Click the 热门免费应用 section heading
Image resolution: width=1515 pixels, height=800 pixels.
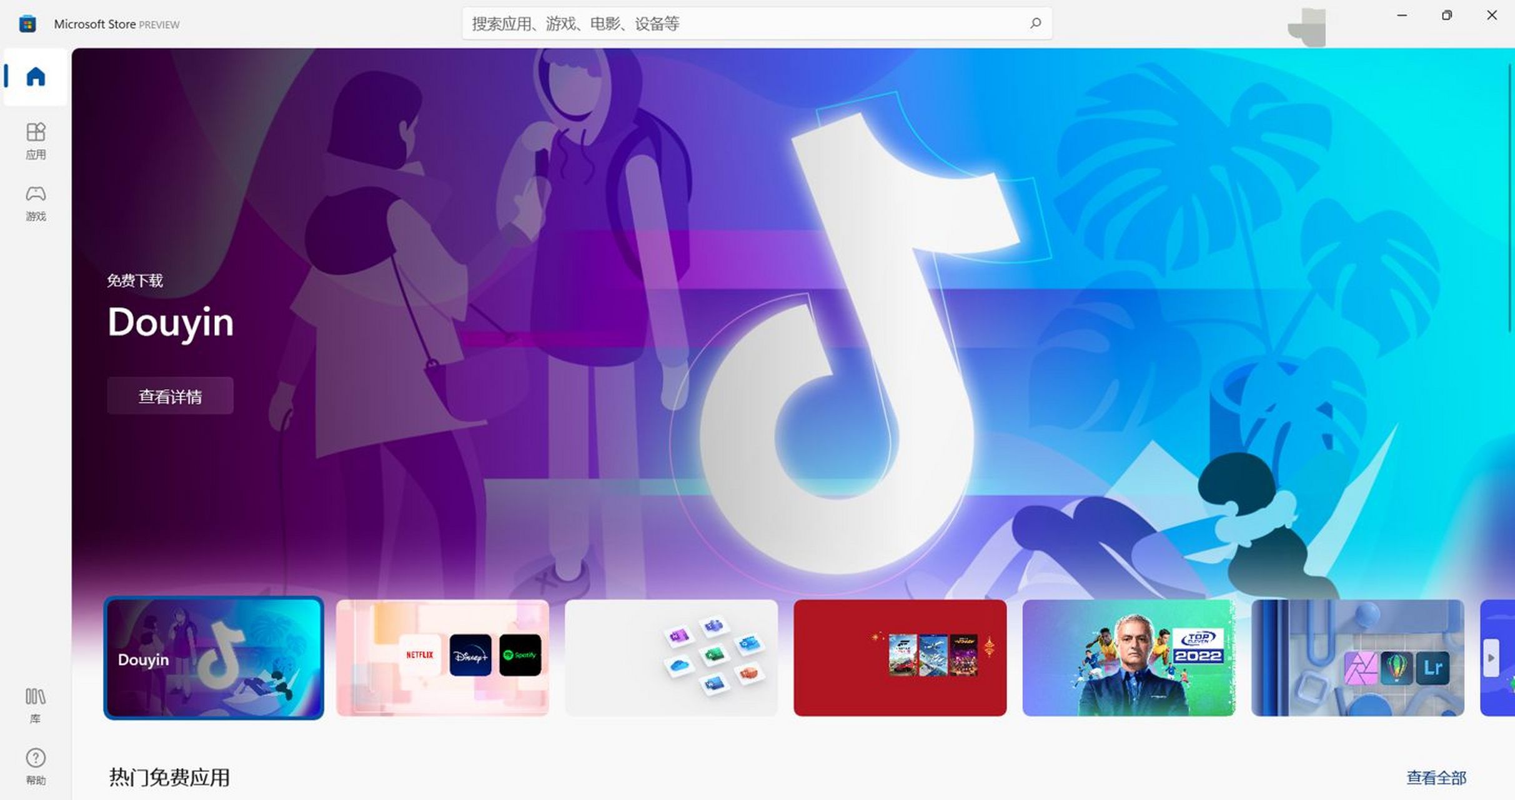169,777
